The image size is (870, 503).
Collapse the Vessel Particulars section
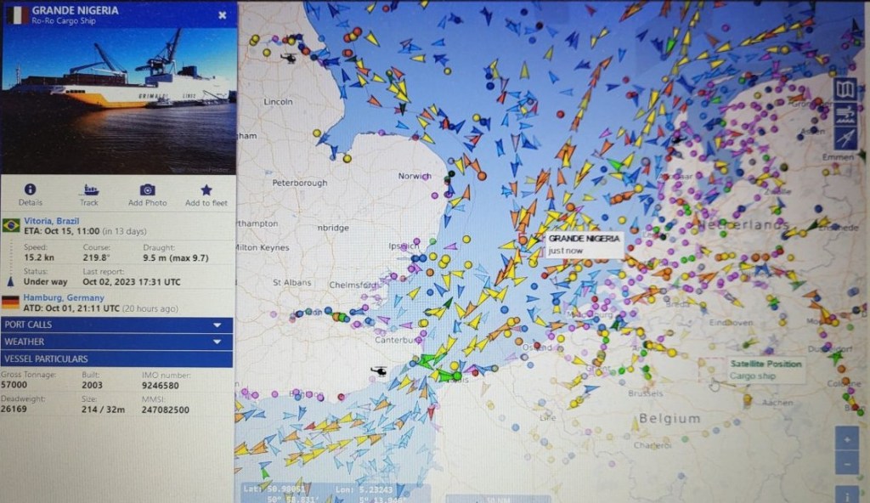click(x=116, y=359)
